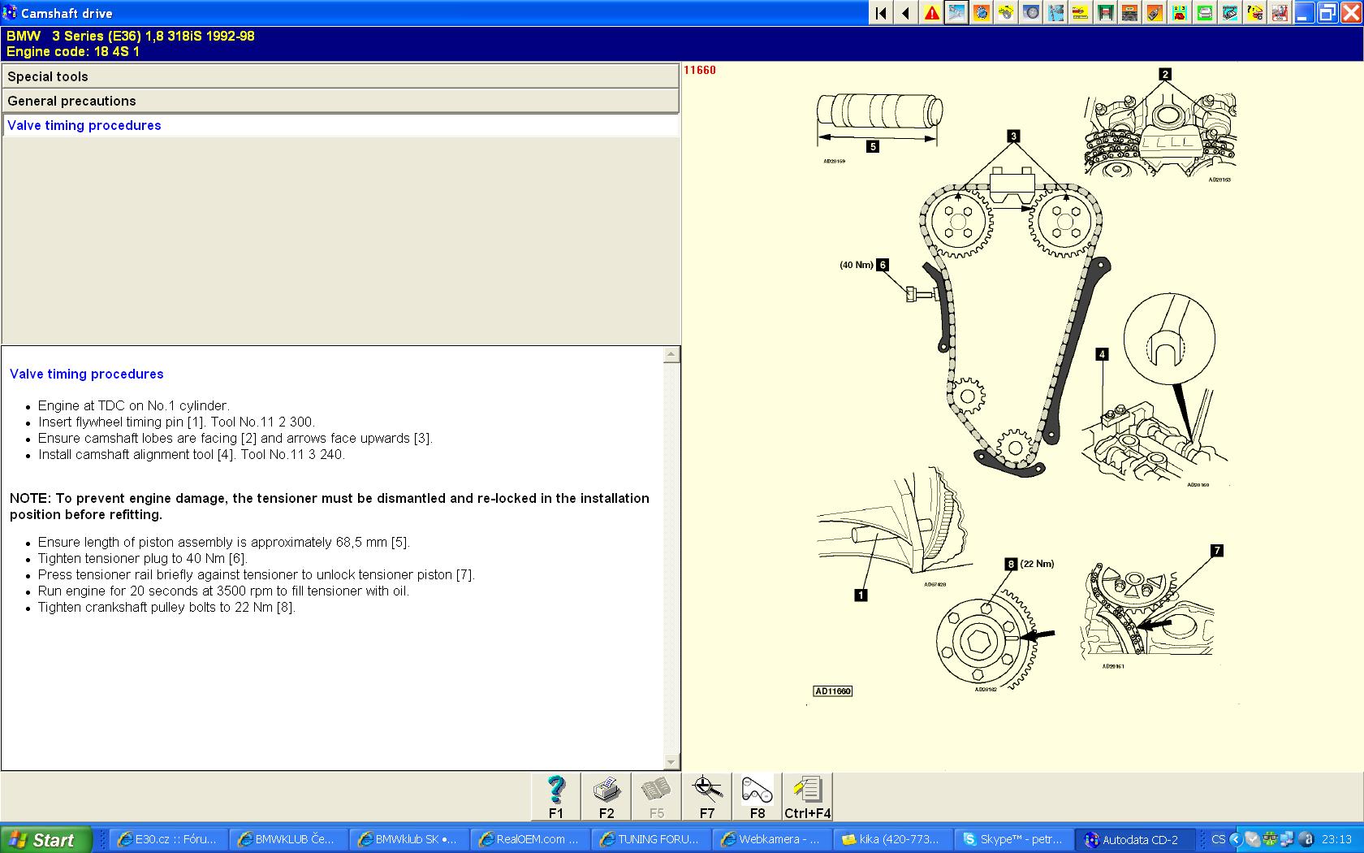Click the back arrow in title toolbar
1364x853 pixels.
pos(905,13)
